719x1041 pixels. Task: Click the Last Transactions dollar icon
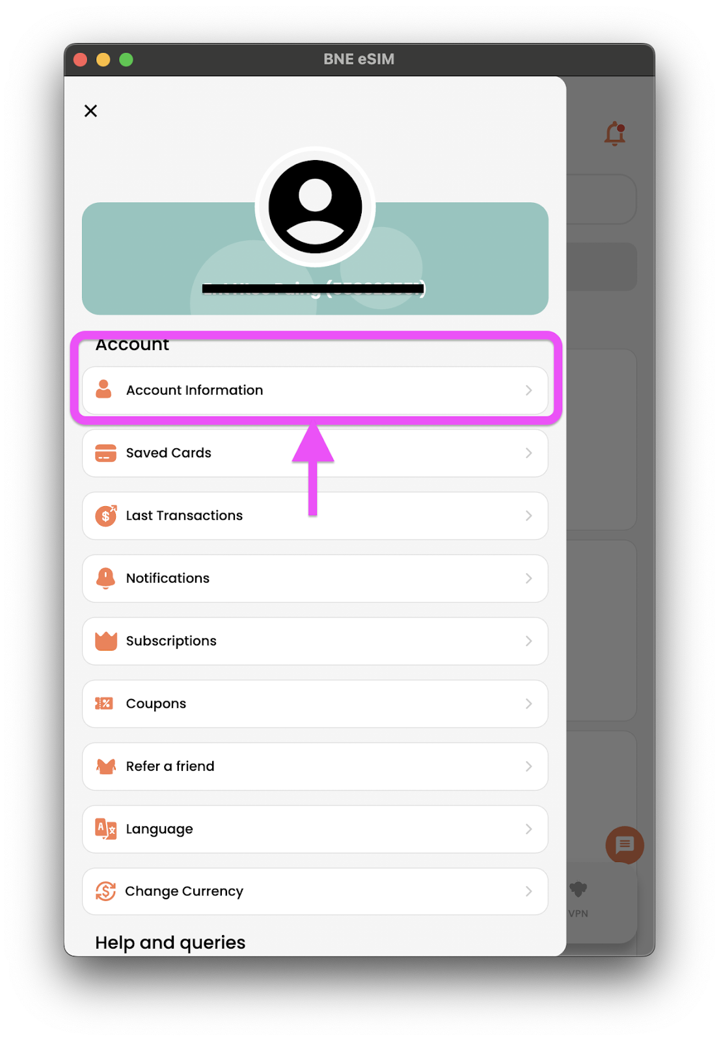[x=106, y=515]
